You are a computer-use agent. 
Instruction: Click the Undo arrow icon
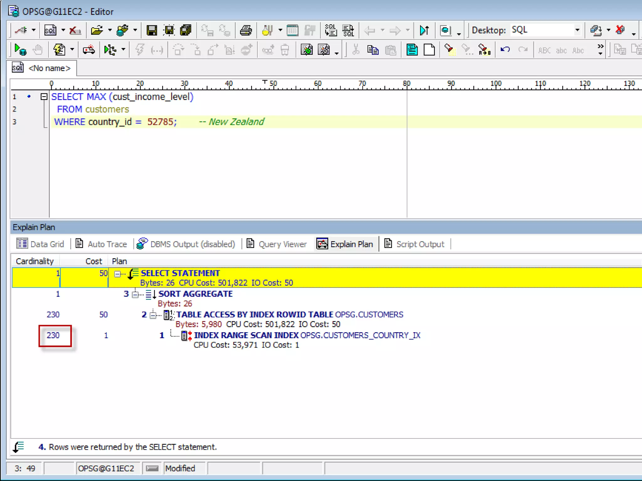pyautogui.click(x=505, y=50)
